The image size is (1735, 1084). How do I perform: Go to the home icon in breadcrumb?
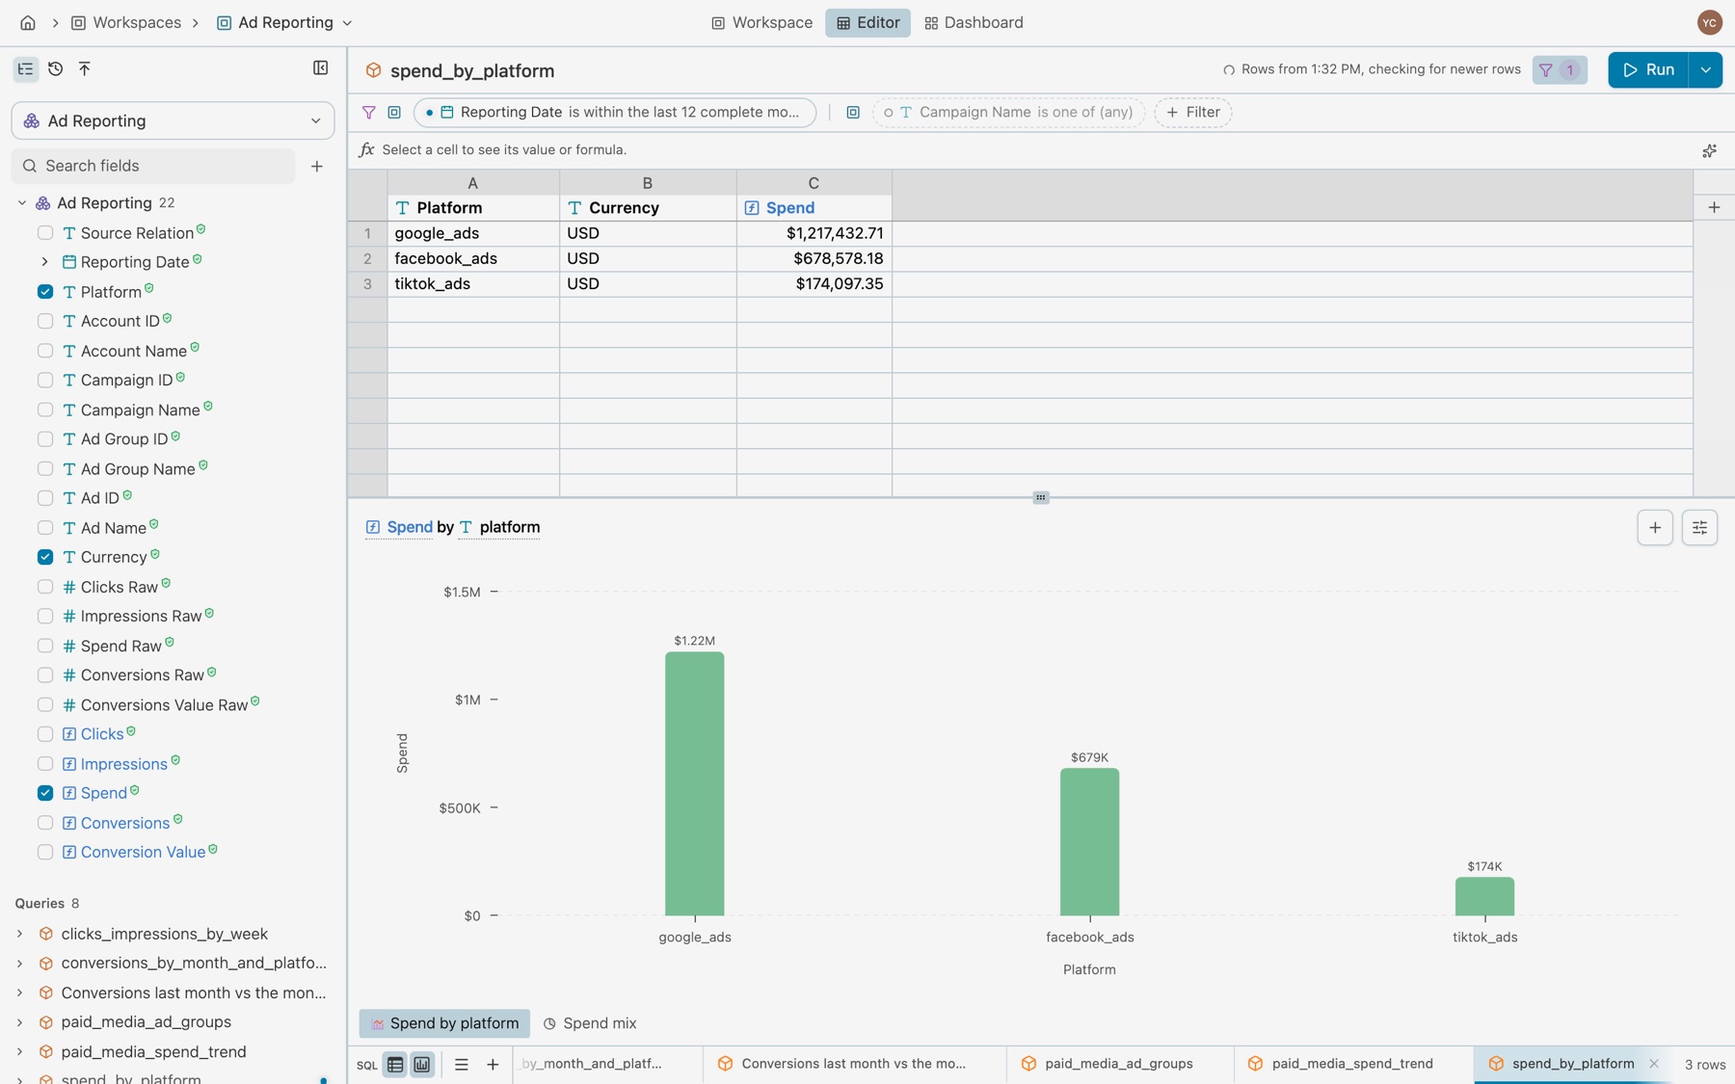(28, 22)
